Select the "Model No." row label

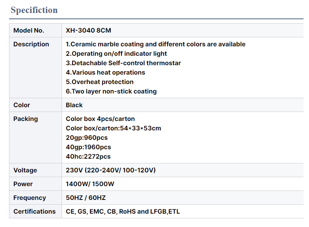click(29, 31)
